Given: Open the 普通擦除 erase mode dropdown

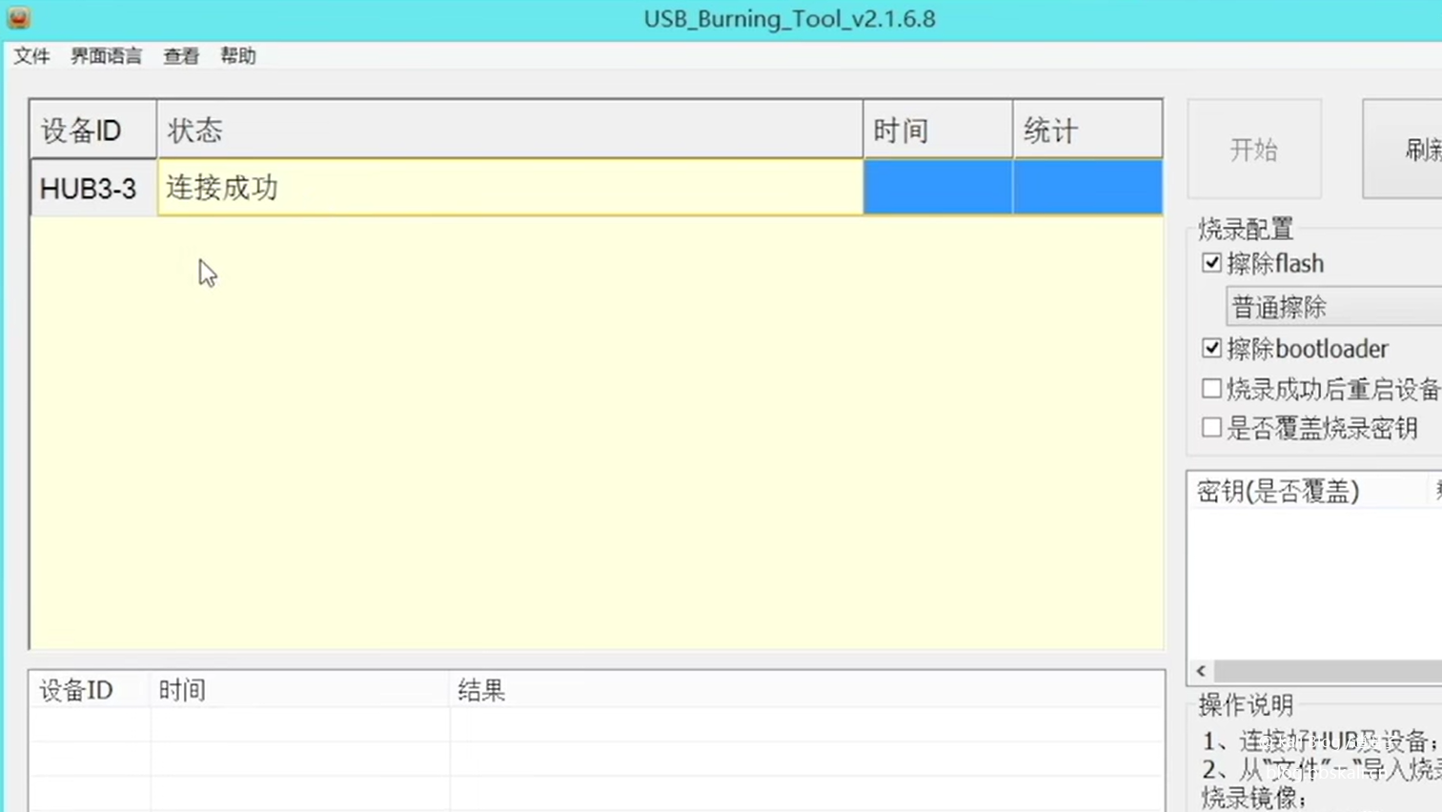Looking at the screenshot, I should 1334,307.
